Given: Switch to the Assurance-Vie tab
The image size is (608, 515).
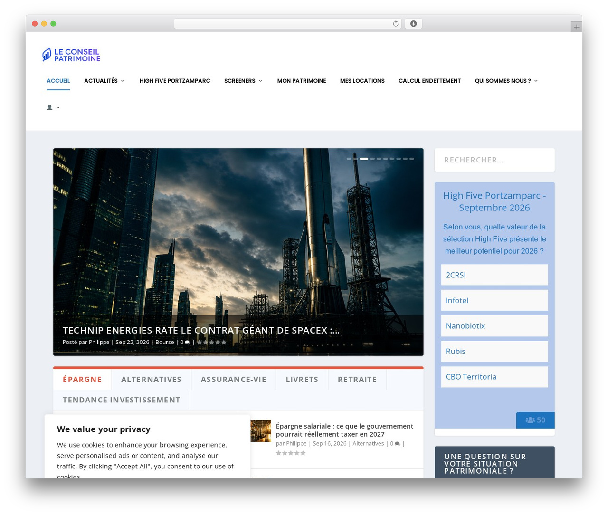Looking at the screenshot, I should 233,379.
